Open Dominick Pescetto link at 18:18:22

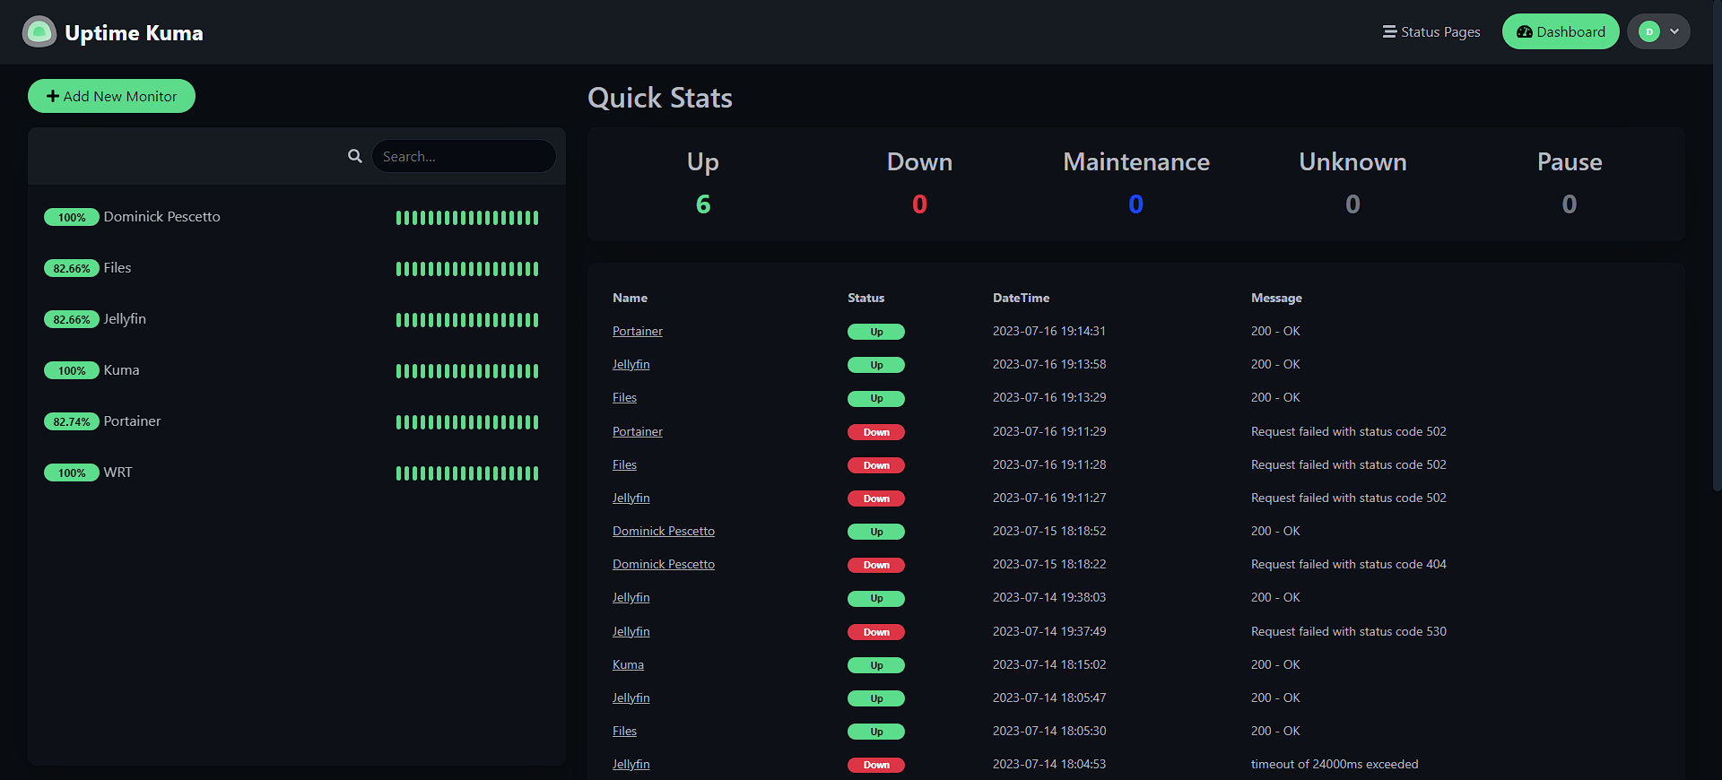[664, 564]
